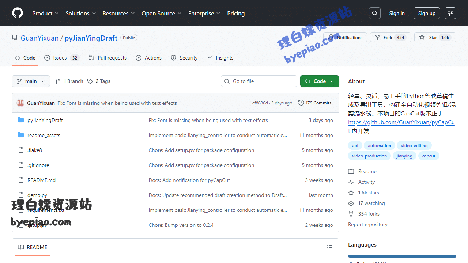Open commit 'Docs: Add notification for pyCapCut'
This screenshot has height=263, width=468.
click(x=189, y=180)
